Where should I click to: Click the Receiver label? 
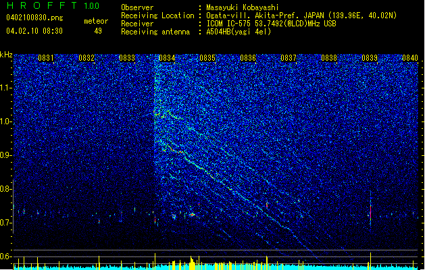[137, 24]
